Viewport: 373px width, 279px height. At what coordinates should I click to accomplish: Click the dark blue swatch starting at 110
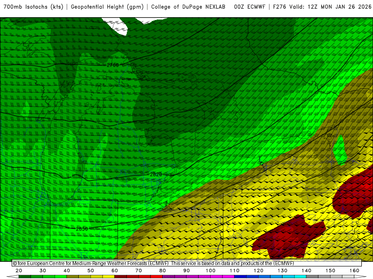tap(240, 277)
